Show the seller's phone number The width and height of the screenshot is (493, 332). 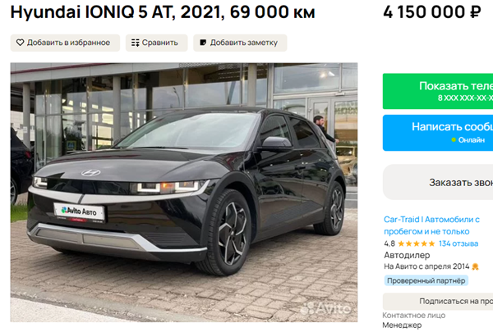(x=438, y=91)
